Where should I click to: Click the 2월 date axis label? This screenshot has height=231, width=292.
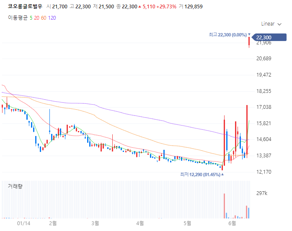(x=53, y=223)
